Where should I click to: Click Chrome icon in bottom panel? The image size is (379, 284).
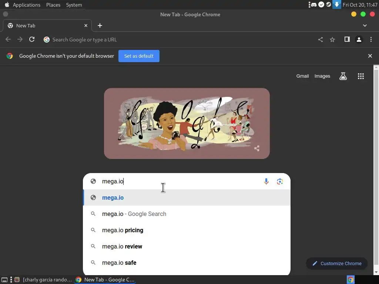click(x=351, y=280)
